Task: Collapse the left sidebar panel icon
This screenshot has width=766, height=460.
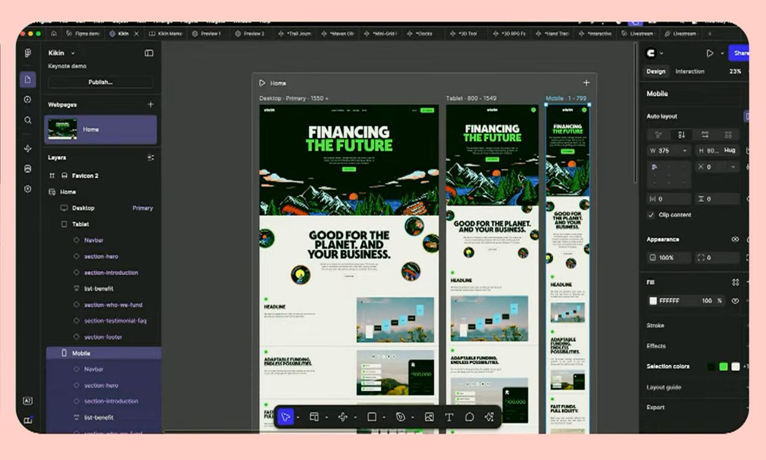Action: (149, 53)
